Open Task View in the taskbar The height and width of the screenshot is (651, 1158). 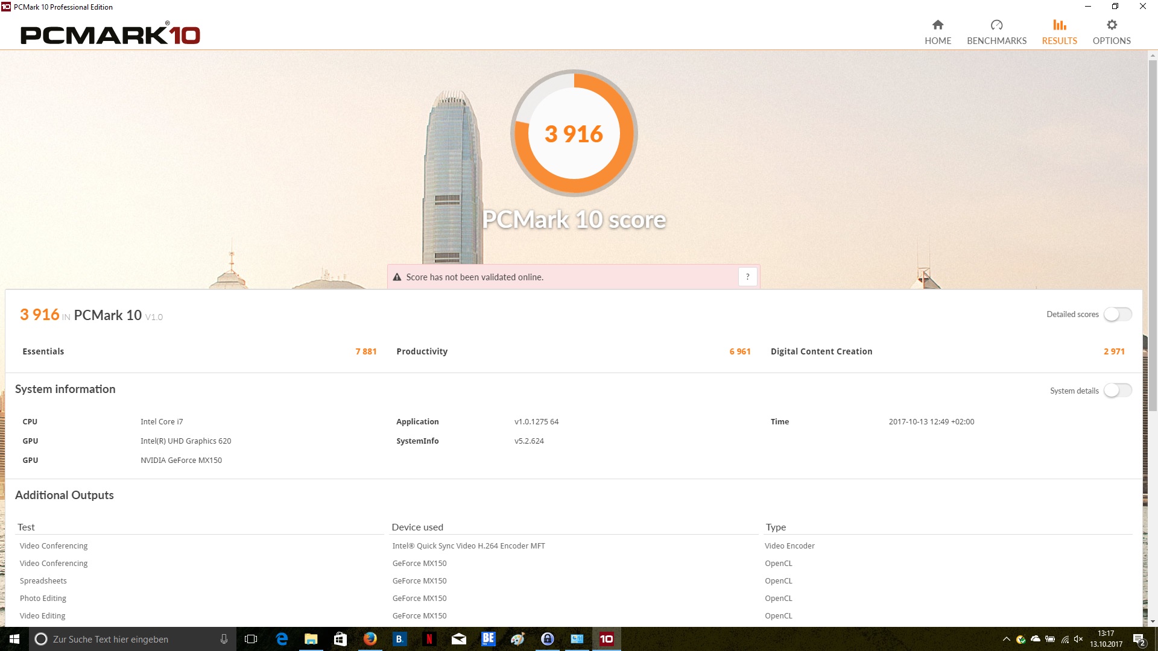(x=251, y=639)
